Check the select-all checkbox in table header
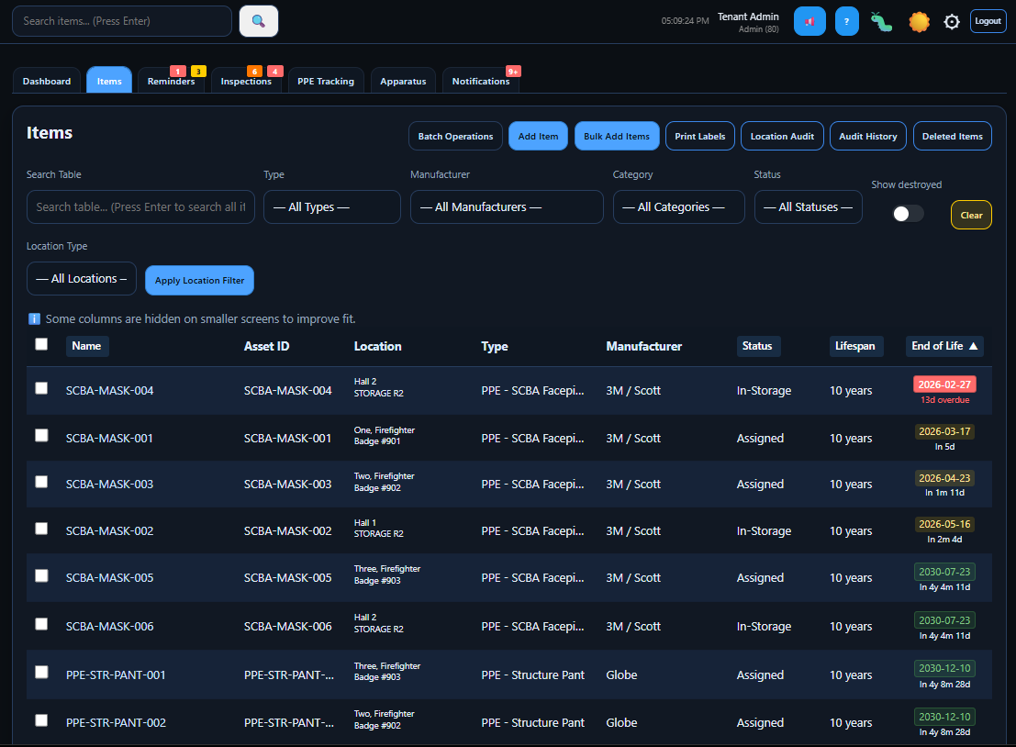Screen dimensions: 1016x747 coord(40,343)
